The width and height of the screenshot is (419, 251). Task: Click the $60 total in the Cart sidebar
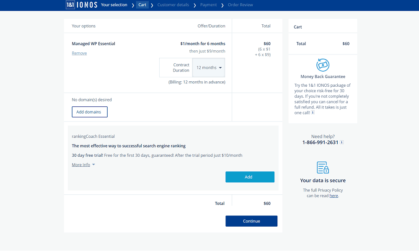point(346,44)
